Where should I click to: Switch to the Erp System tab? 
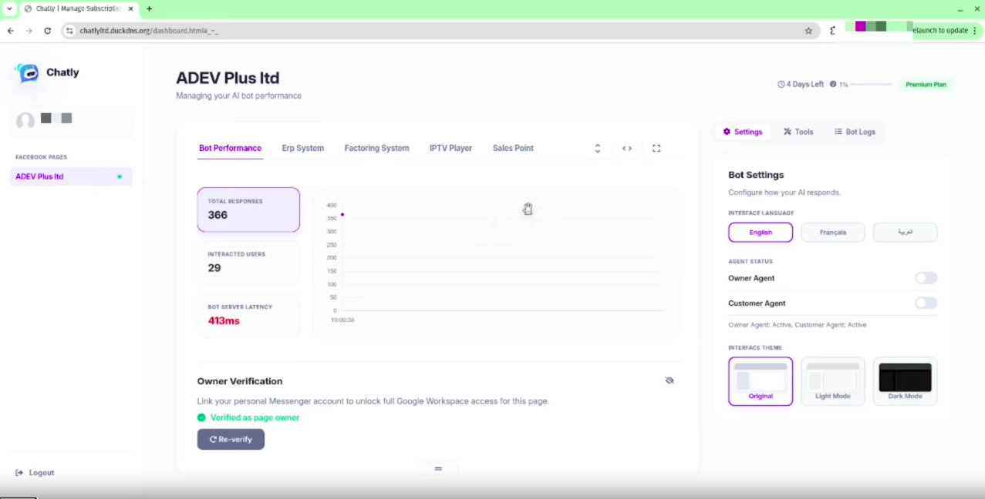click(303, 149)
